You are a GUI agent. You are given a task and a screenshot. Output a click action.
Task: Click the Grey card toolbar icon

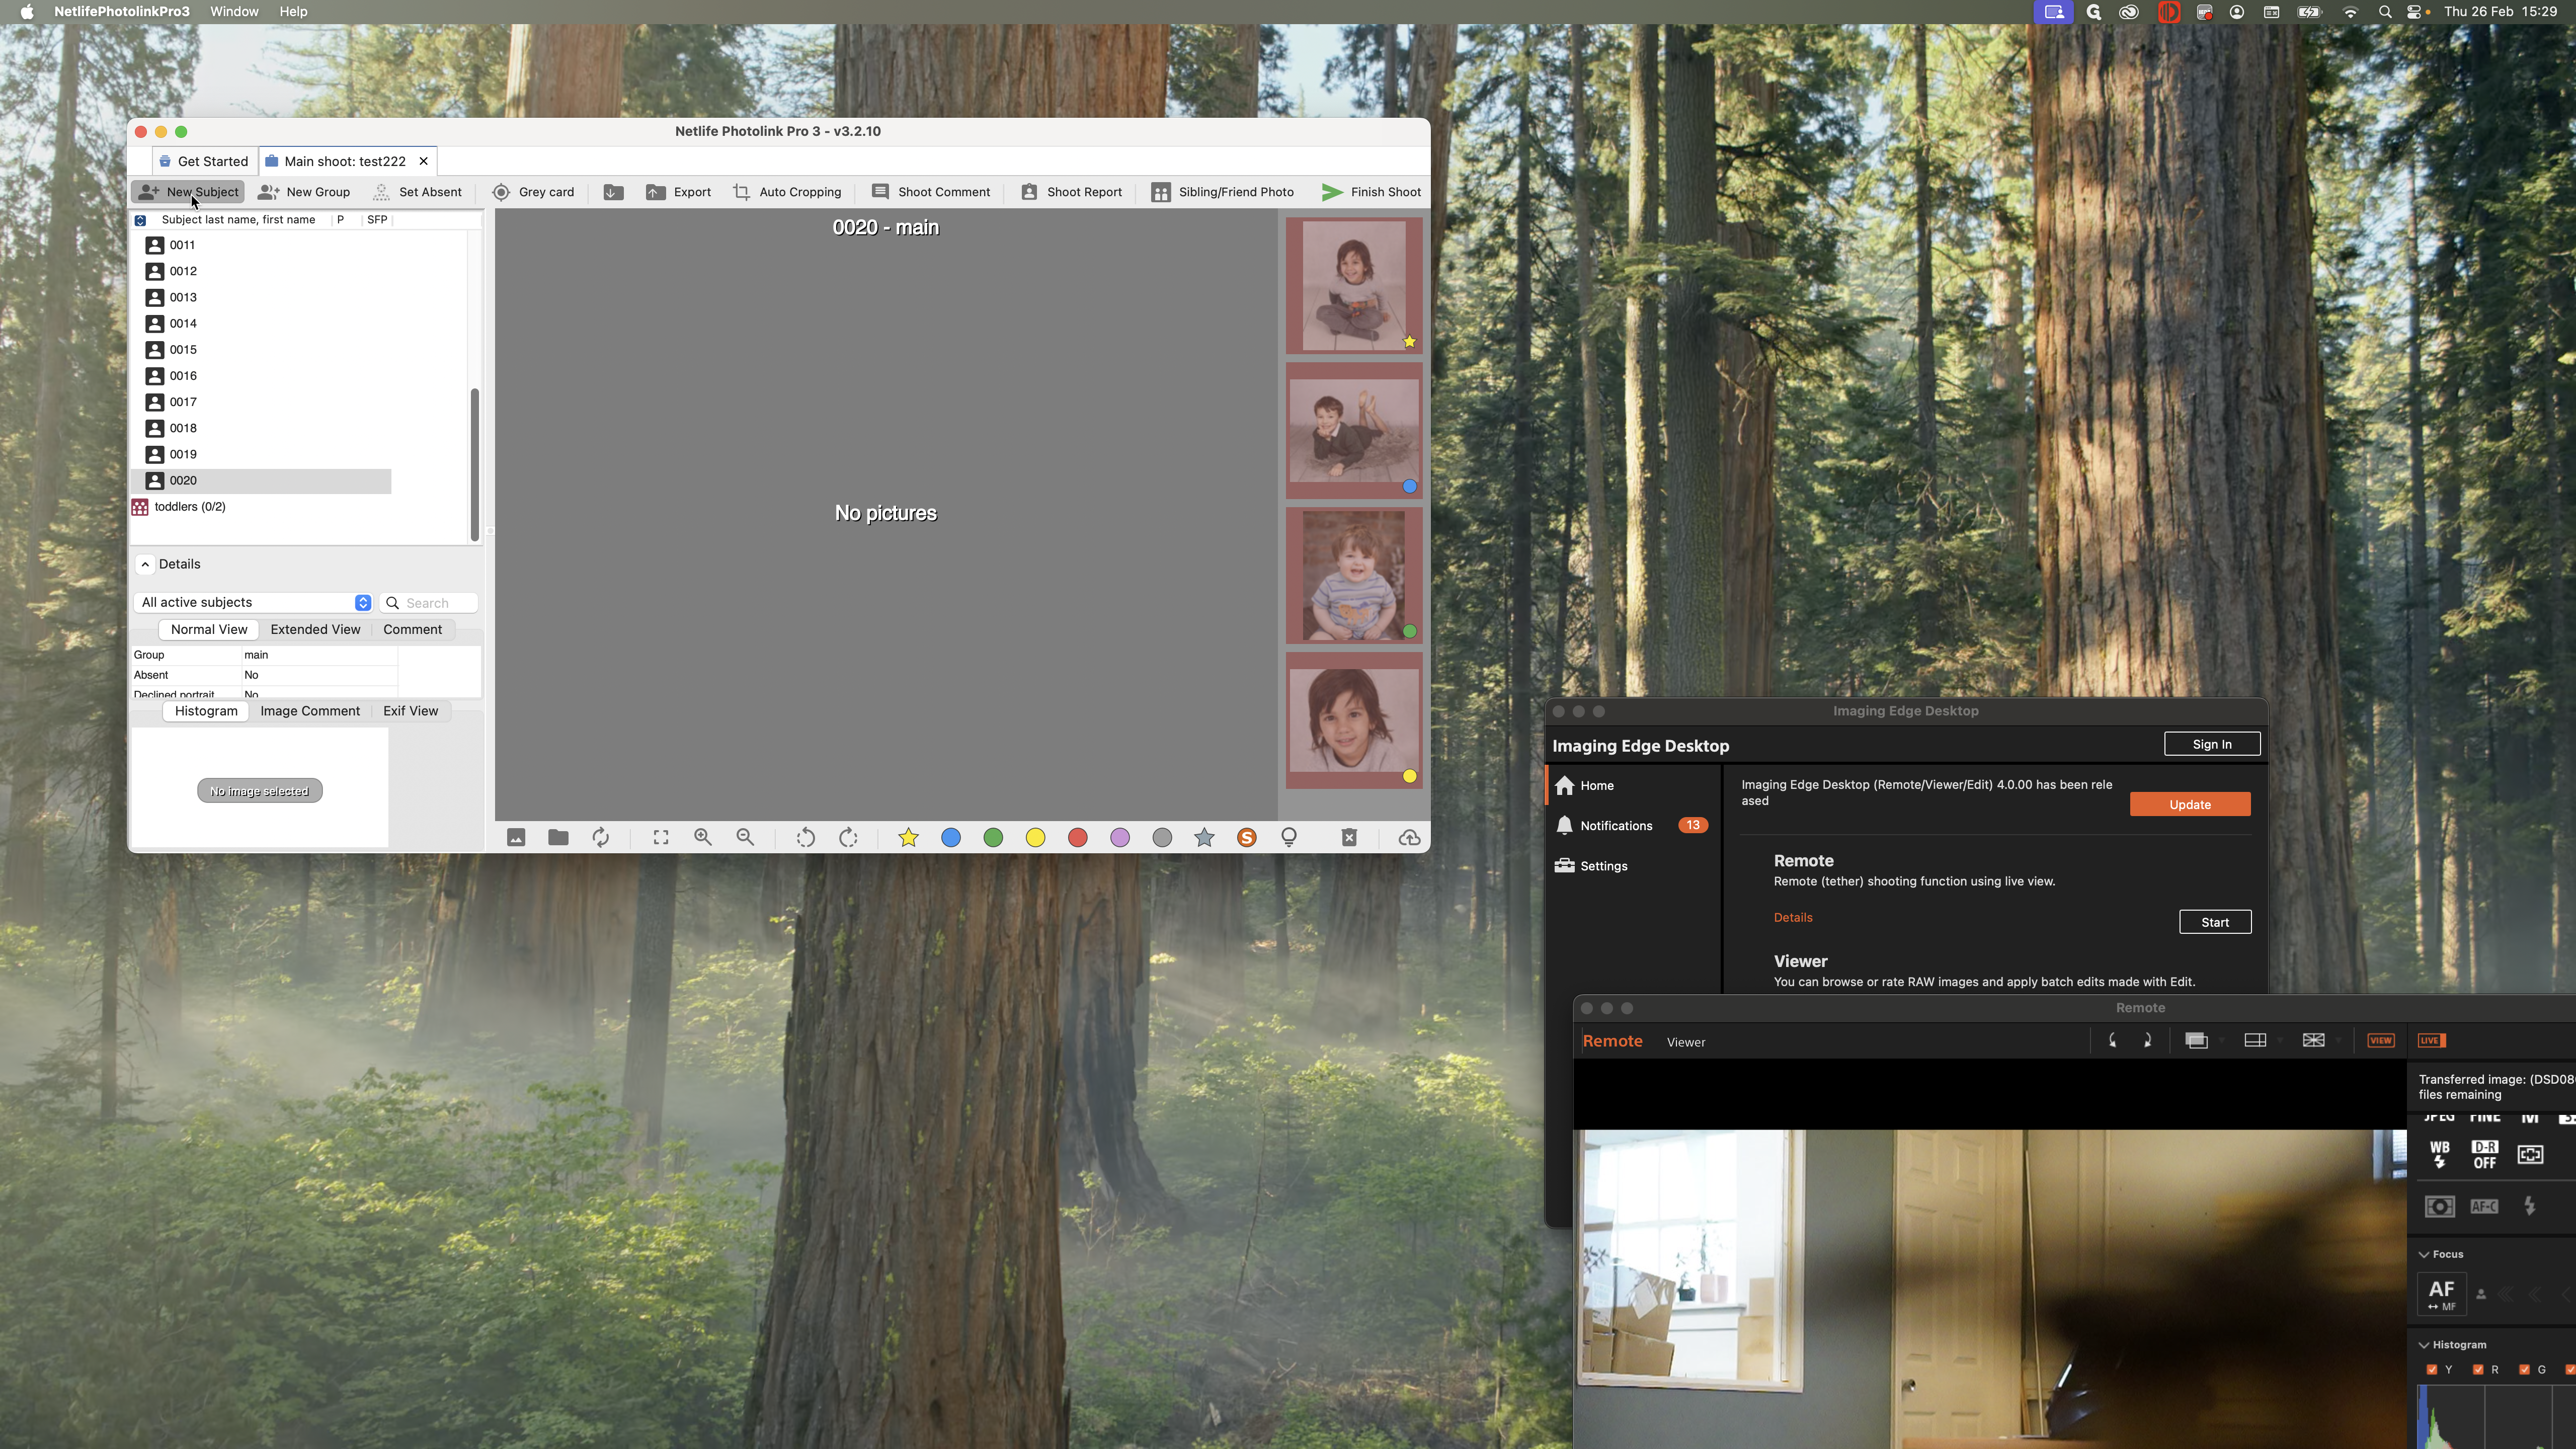532,192
